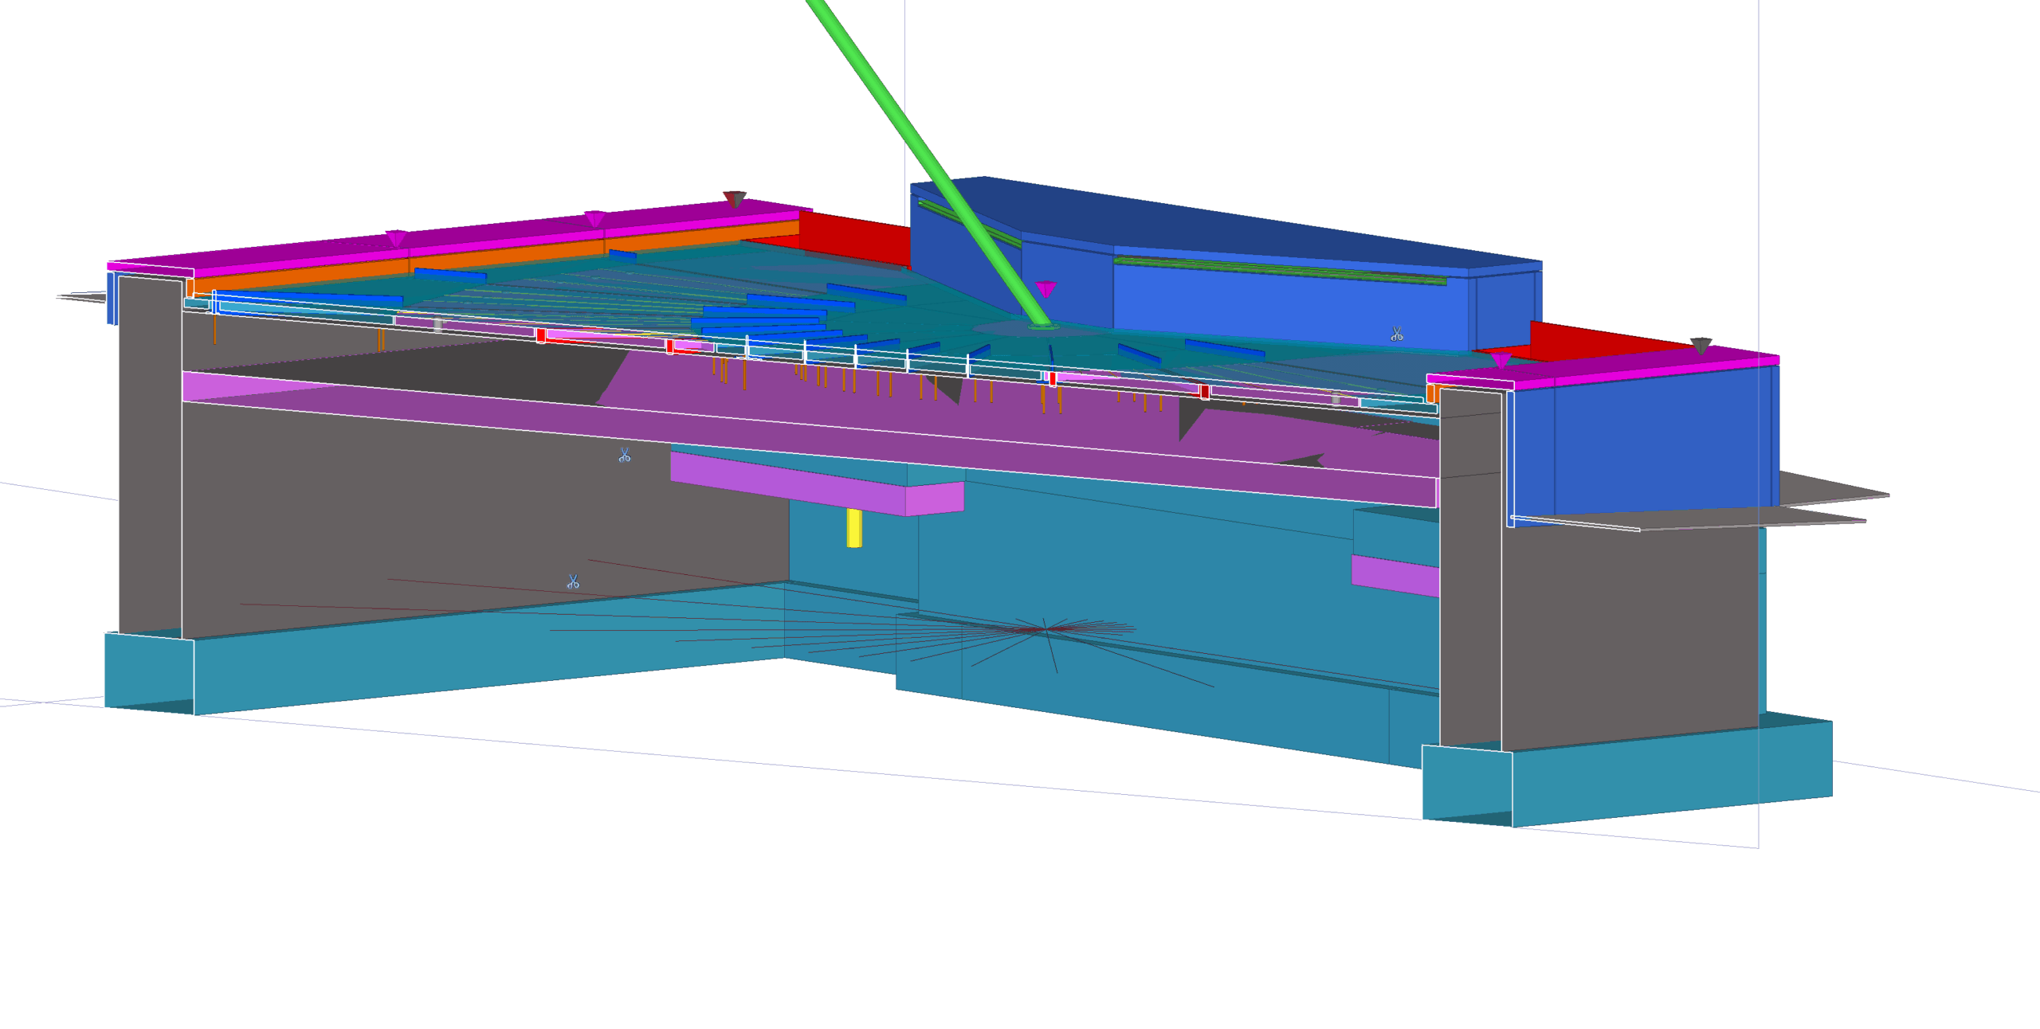Click the lowest scissors icon near the floor
The height and width of the screenshot is (1029, 2040).
(573, 582)
